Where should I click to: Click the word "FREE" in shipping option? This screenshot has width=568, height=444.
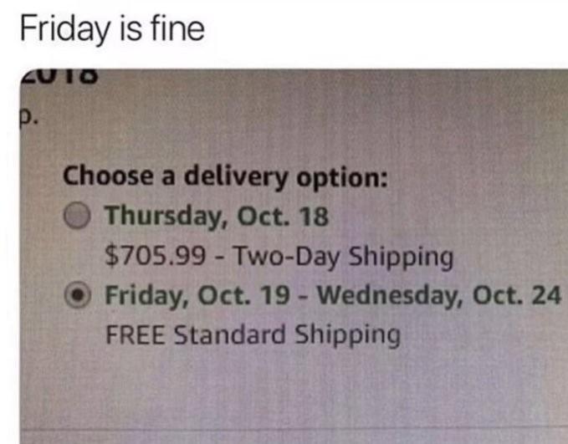(136, 335)
